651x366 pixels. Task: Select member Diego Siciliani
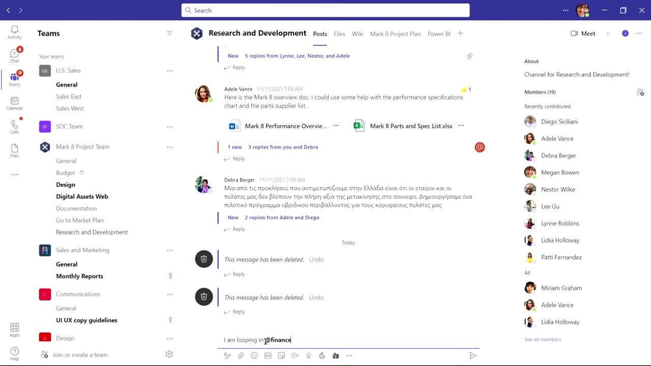(559, 121)
